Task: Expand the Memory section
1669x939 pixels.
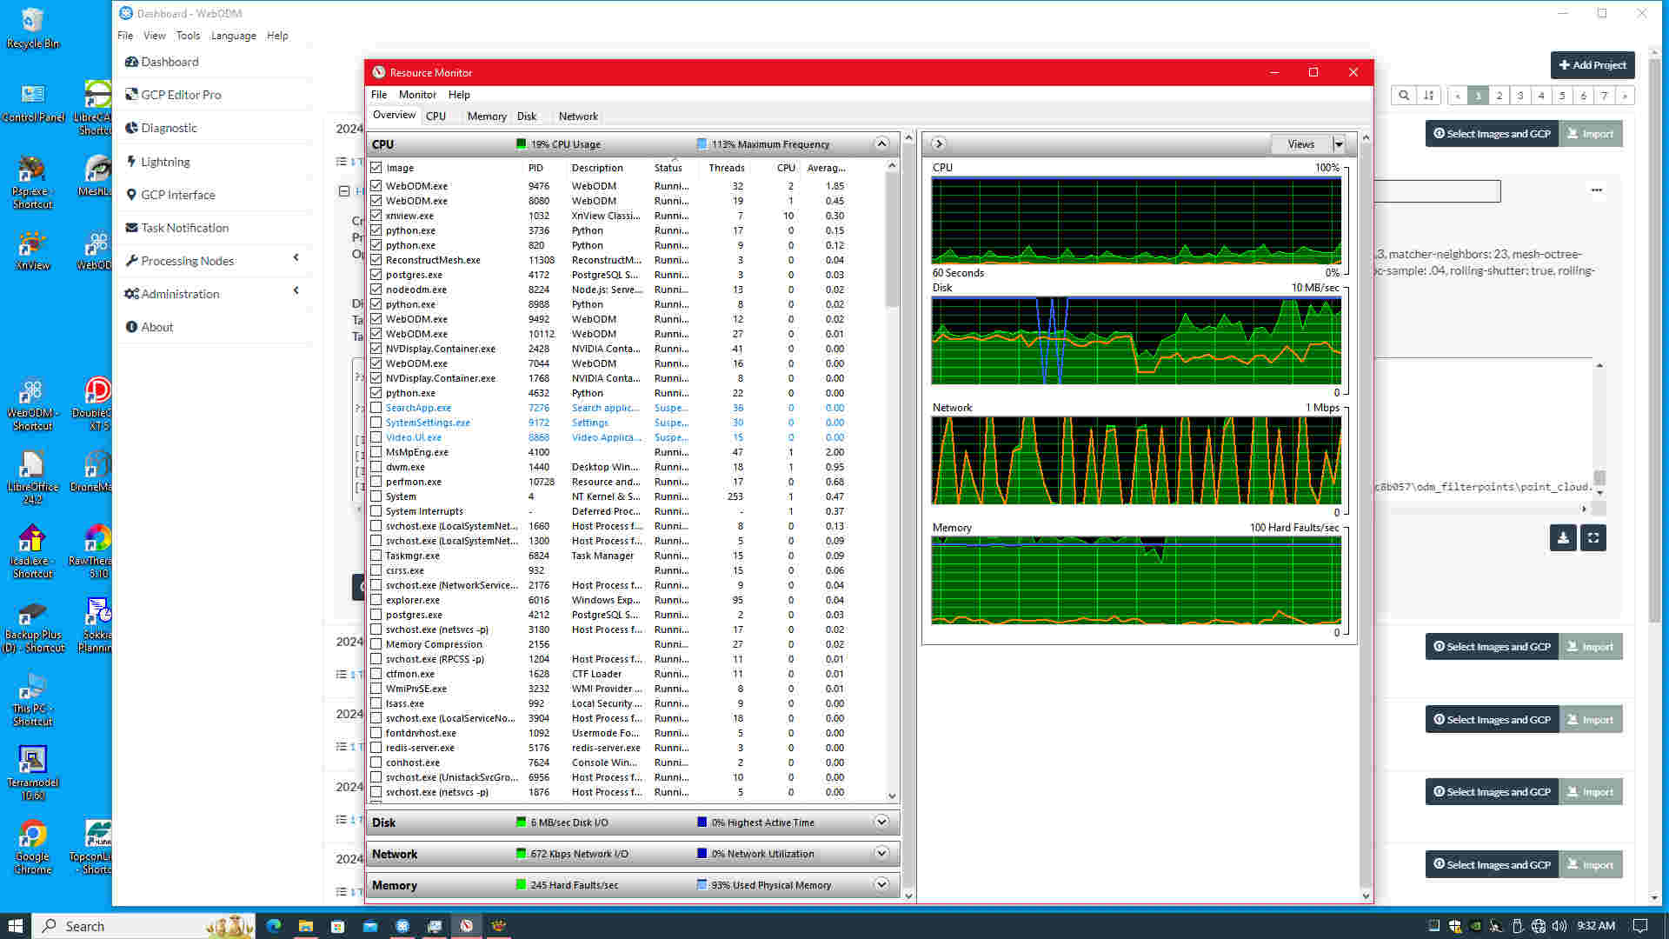Action: pyautogui.click(x=881, y=885)
